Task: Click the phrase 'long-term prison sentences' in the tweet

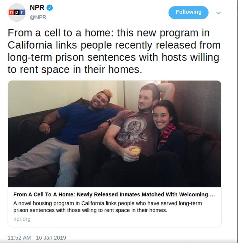Action: tap(73, 57)
